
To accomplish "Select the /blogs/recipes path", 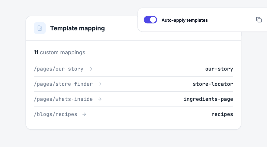I will pos(56,114).
